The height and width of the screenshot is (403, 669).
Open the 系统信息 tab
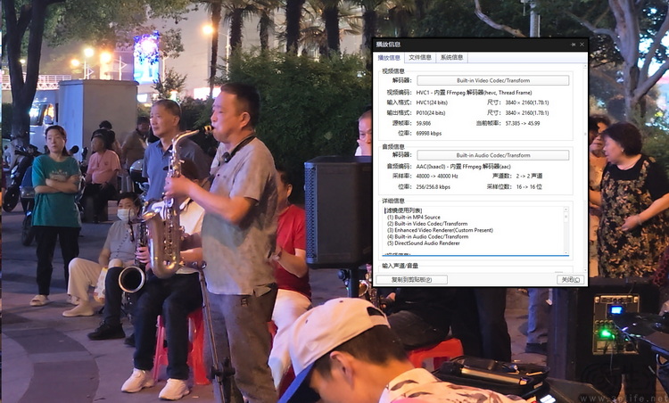click(451, 58)
